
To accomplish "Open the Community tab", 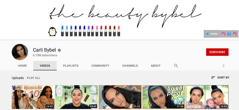I will click(100, 66).
